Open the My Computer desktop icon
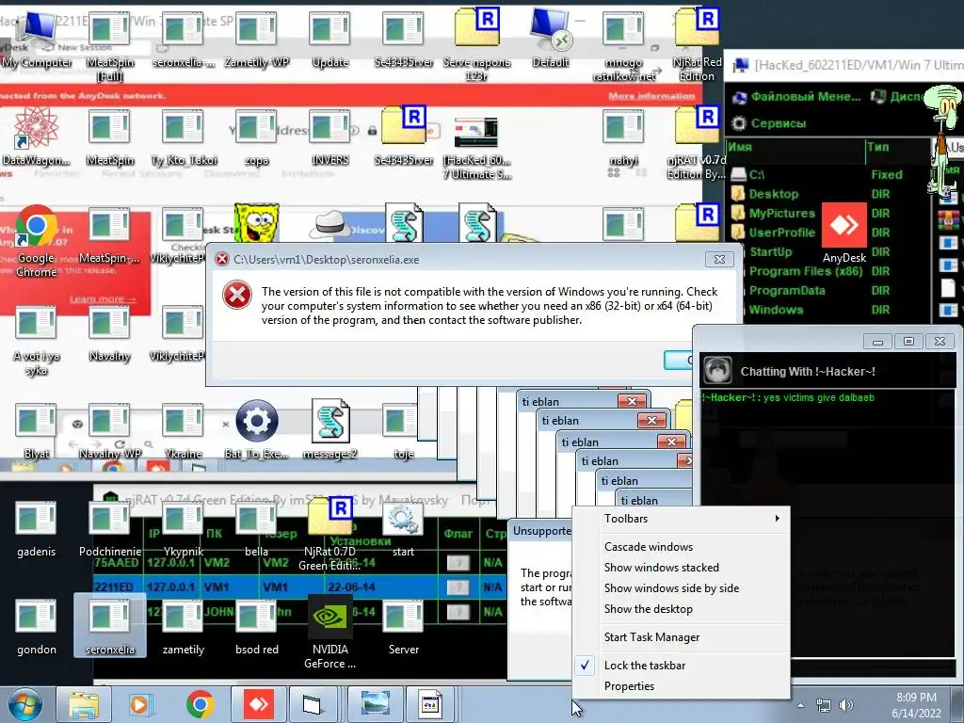964x723 pixels. tap(37, 39)
